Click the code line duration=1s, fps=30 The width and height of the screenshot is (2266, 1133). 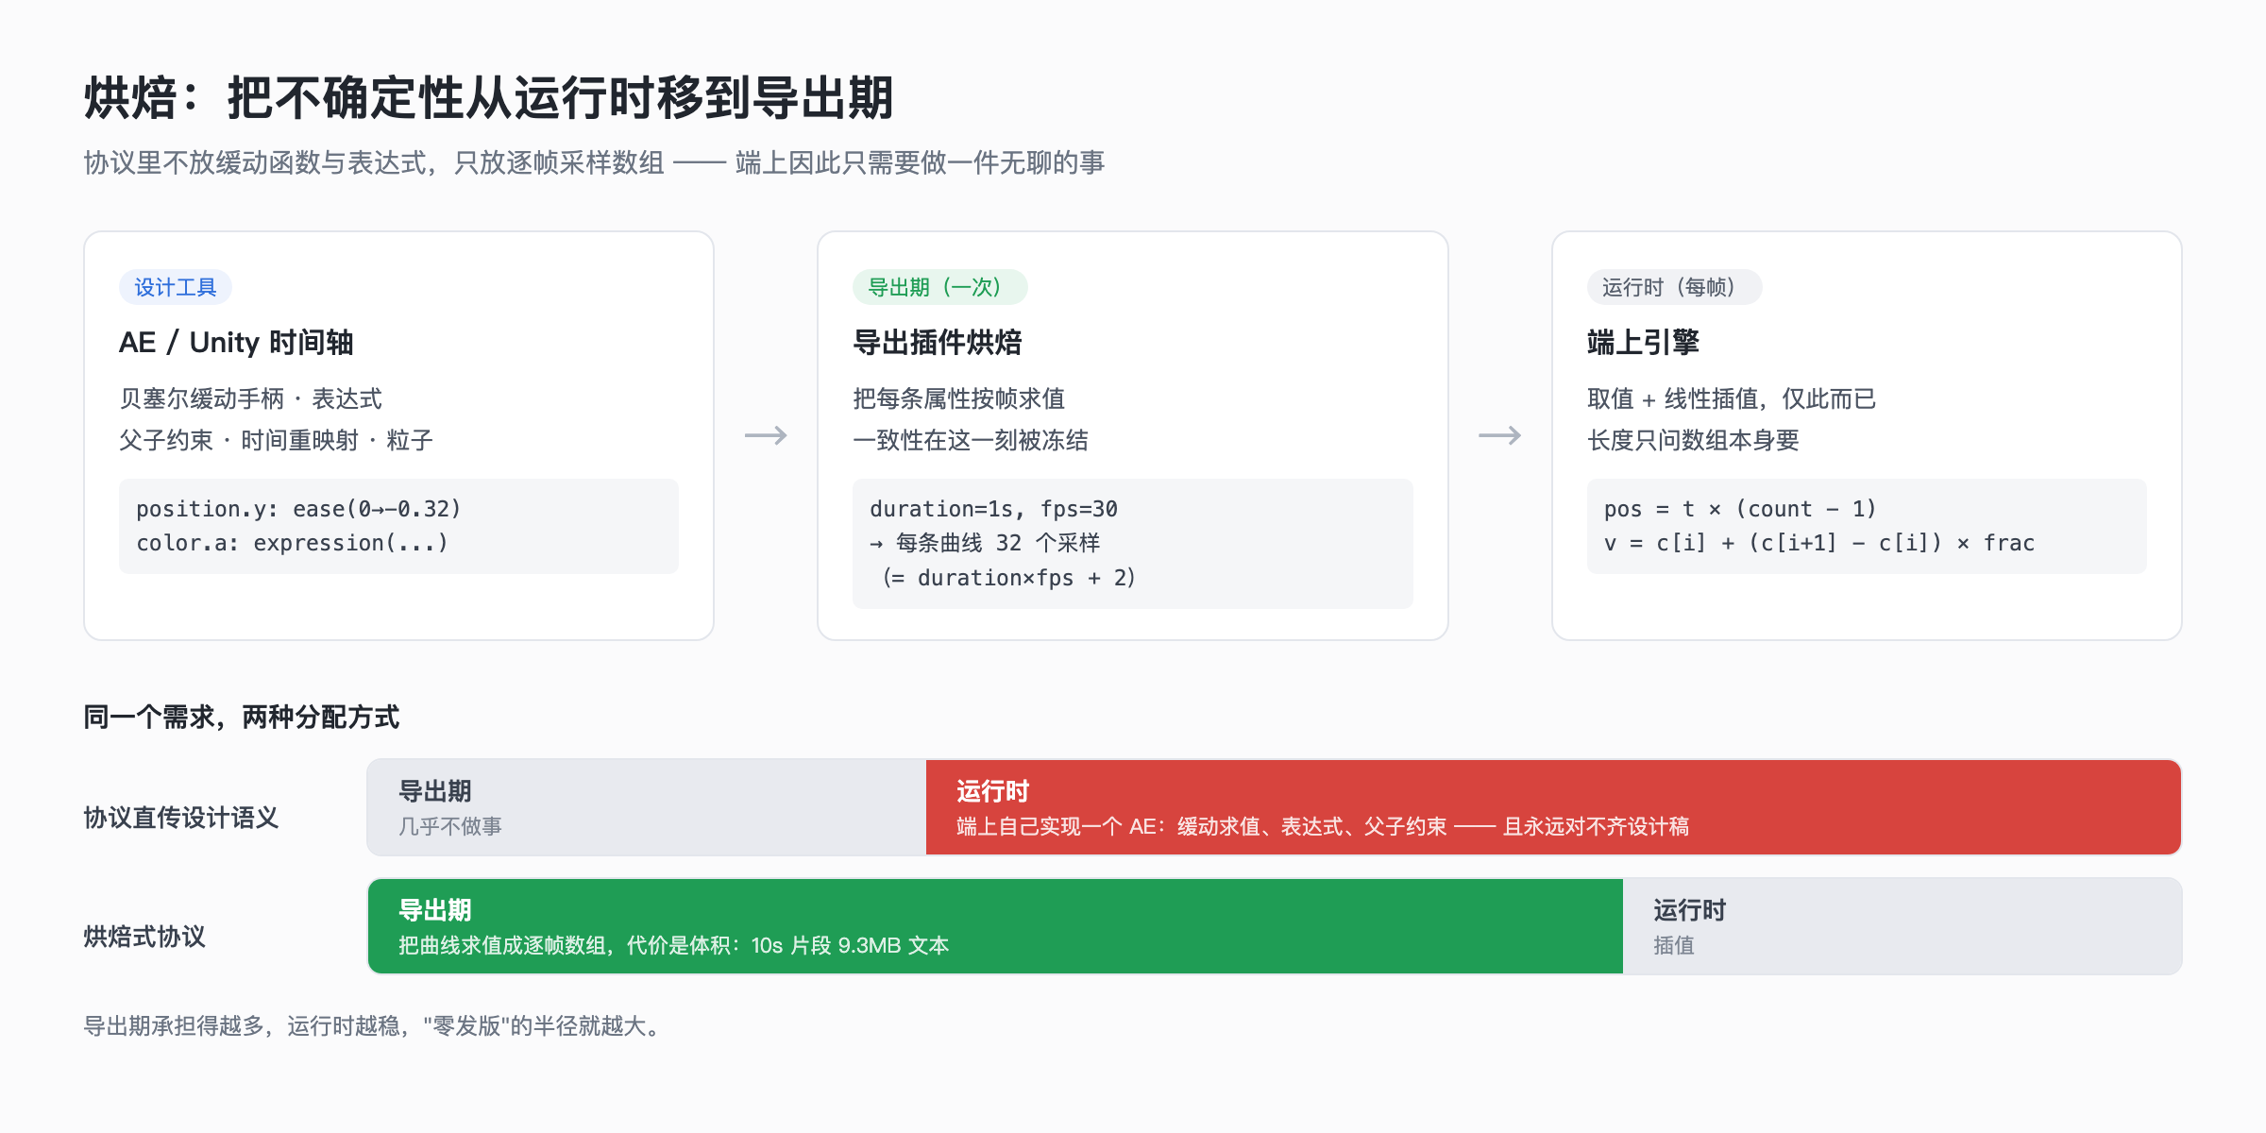click(993, 509)
